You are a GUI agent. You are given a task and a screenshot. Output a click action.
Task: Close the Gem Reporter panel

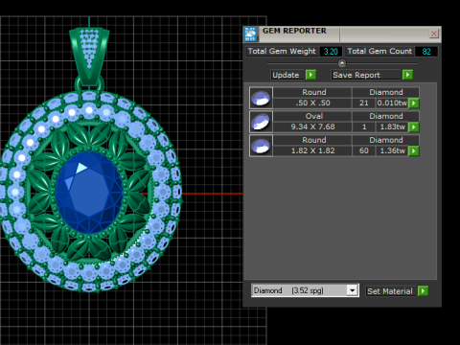[x=434, y=34]
